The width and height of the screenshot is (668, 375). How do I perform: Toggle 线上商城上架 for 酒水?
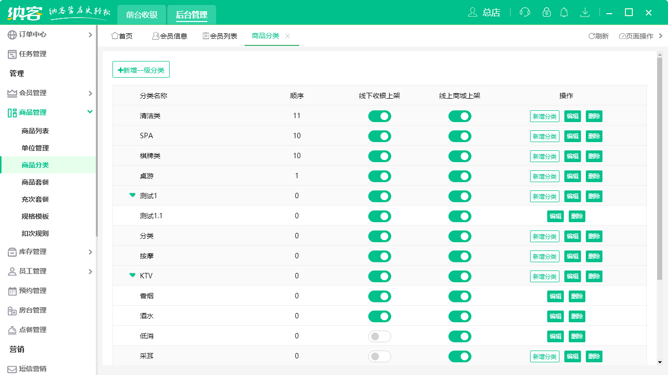(x=460, y=316)
